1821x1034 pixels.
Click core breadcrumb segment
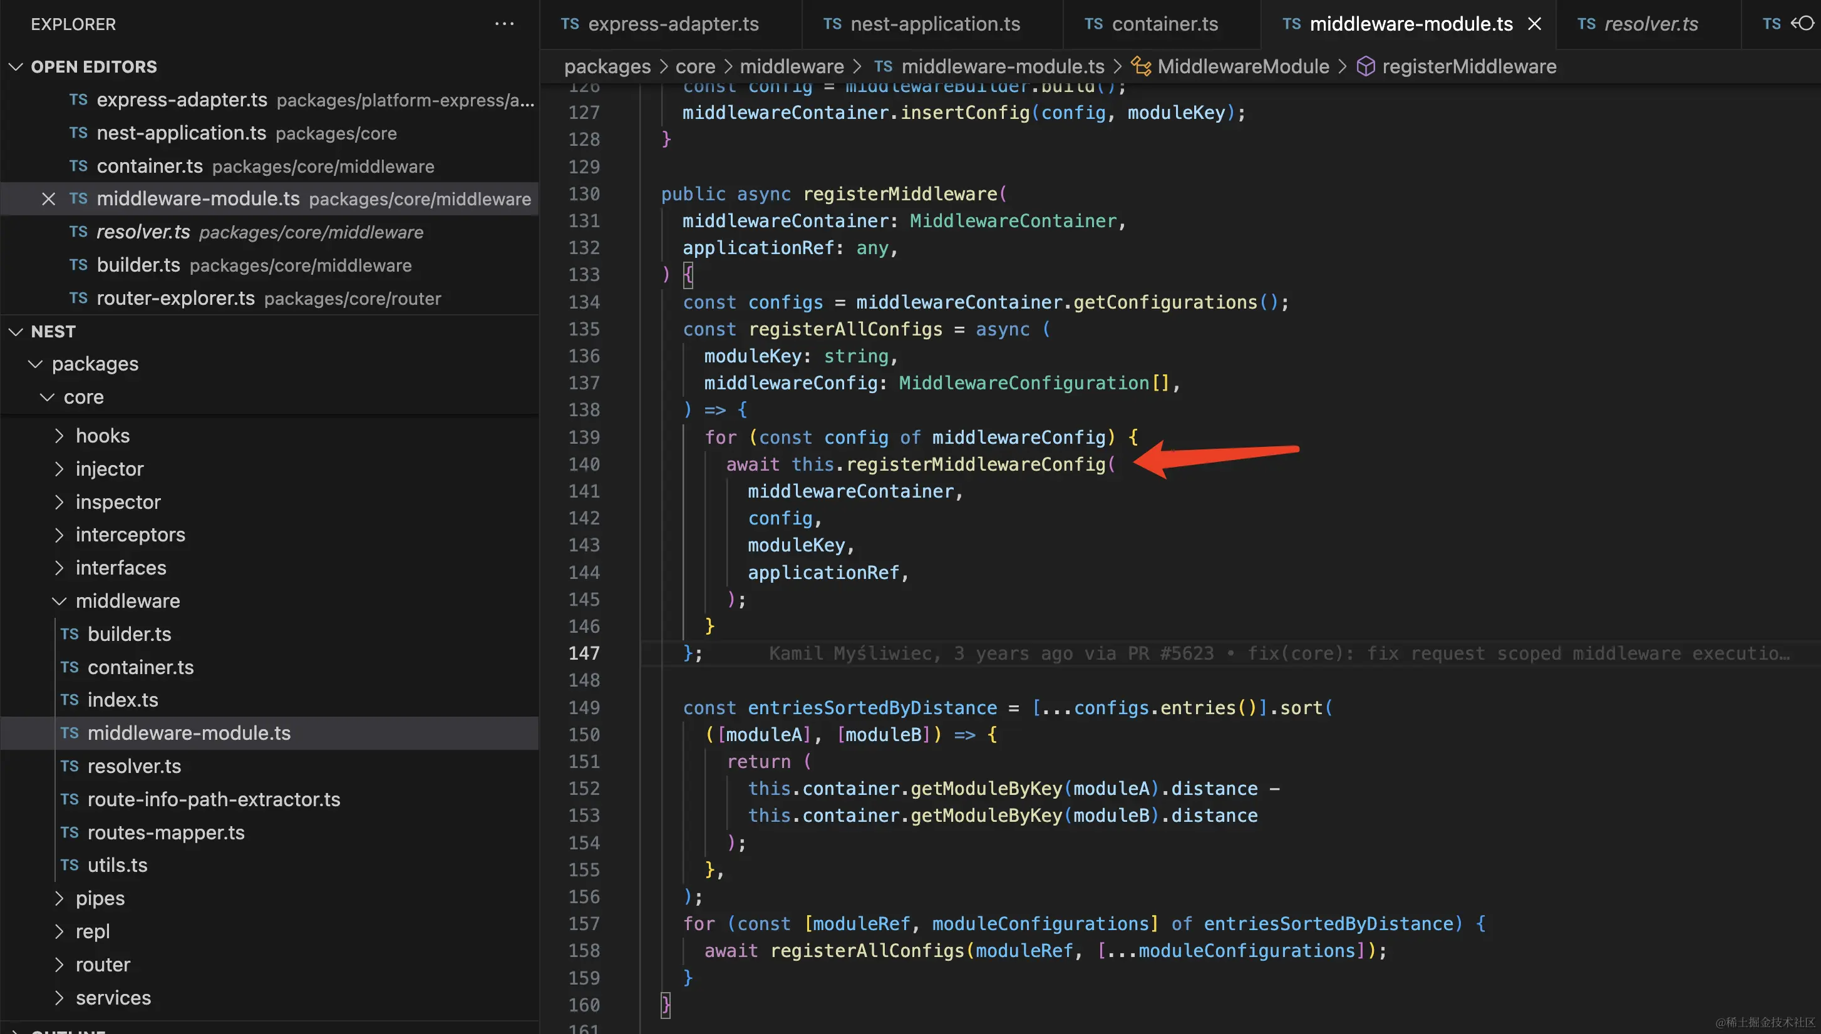pos(695,66)
